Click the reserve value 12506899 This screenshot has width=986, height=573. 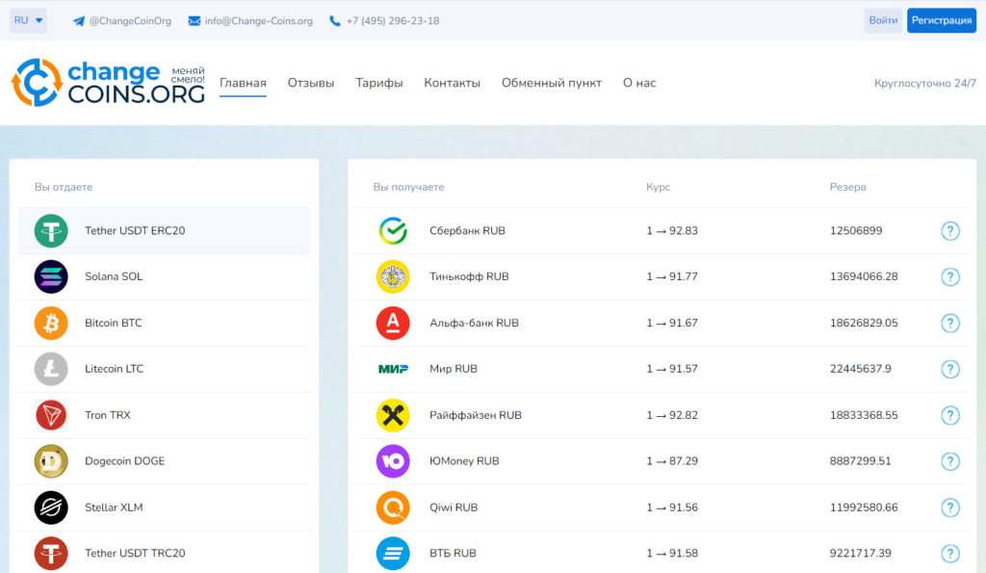pos(856,231)
